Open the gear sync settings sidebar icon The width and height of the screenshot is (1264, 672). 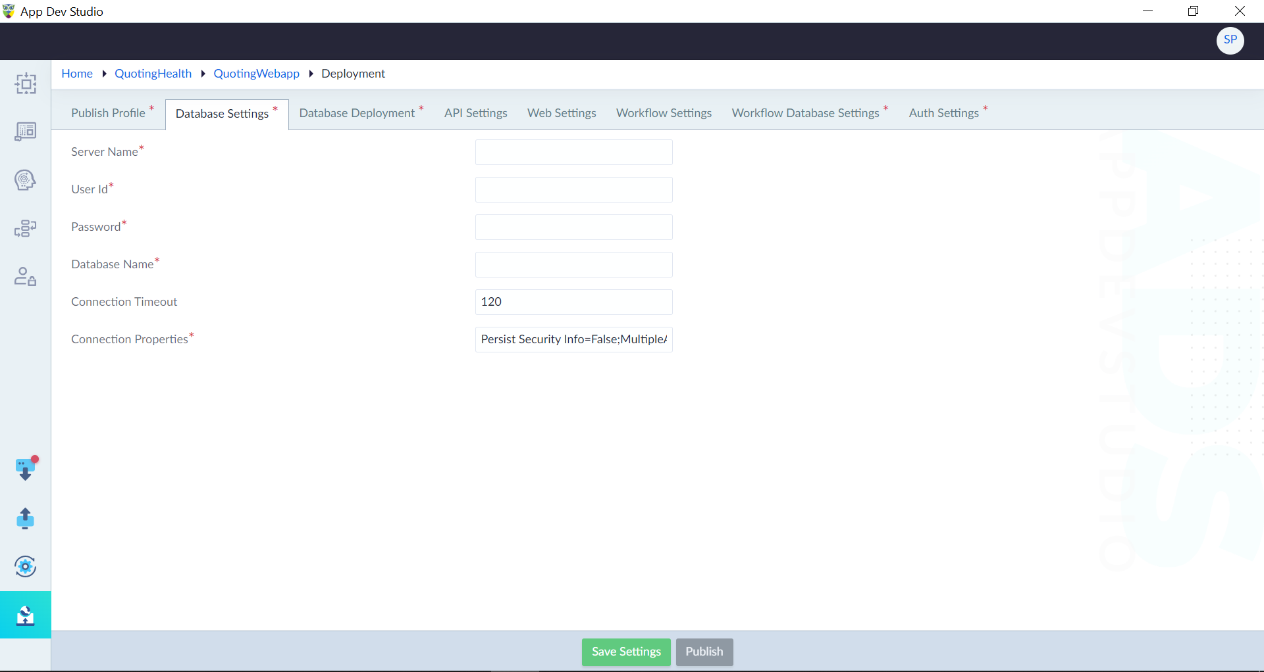[26, 566]
